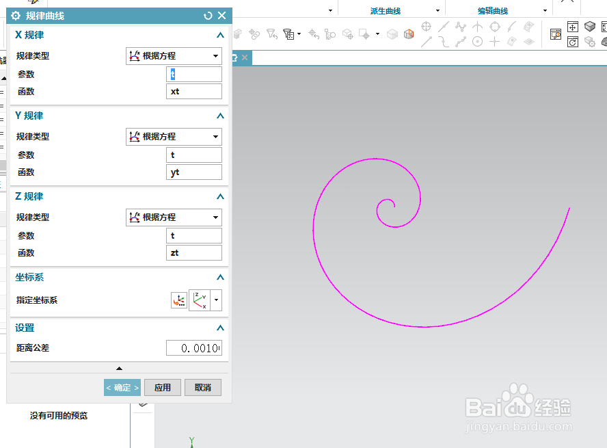Click the 编辑曲线 group label
The width and height of the screenshot is (607, 448).
click(x=492, y=11)
